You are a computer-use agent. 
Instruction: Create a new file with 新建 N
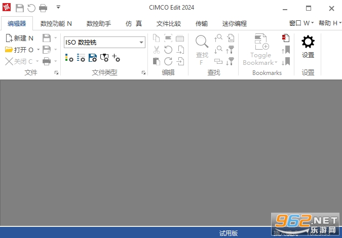19,38
